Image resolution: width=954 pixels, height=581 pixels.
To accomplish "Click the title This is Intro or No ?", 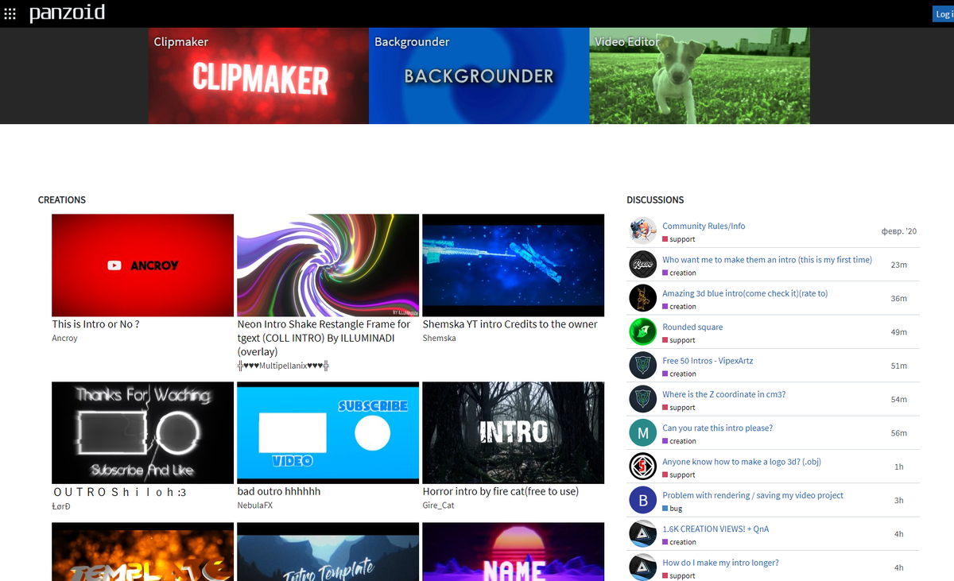I will [x=96, y=324].
